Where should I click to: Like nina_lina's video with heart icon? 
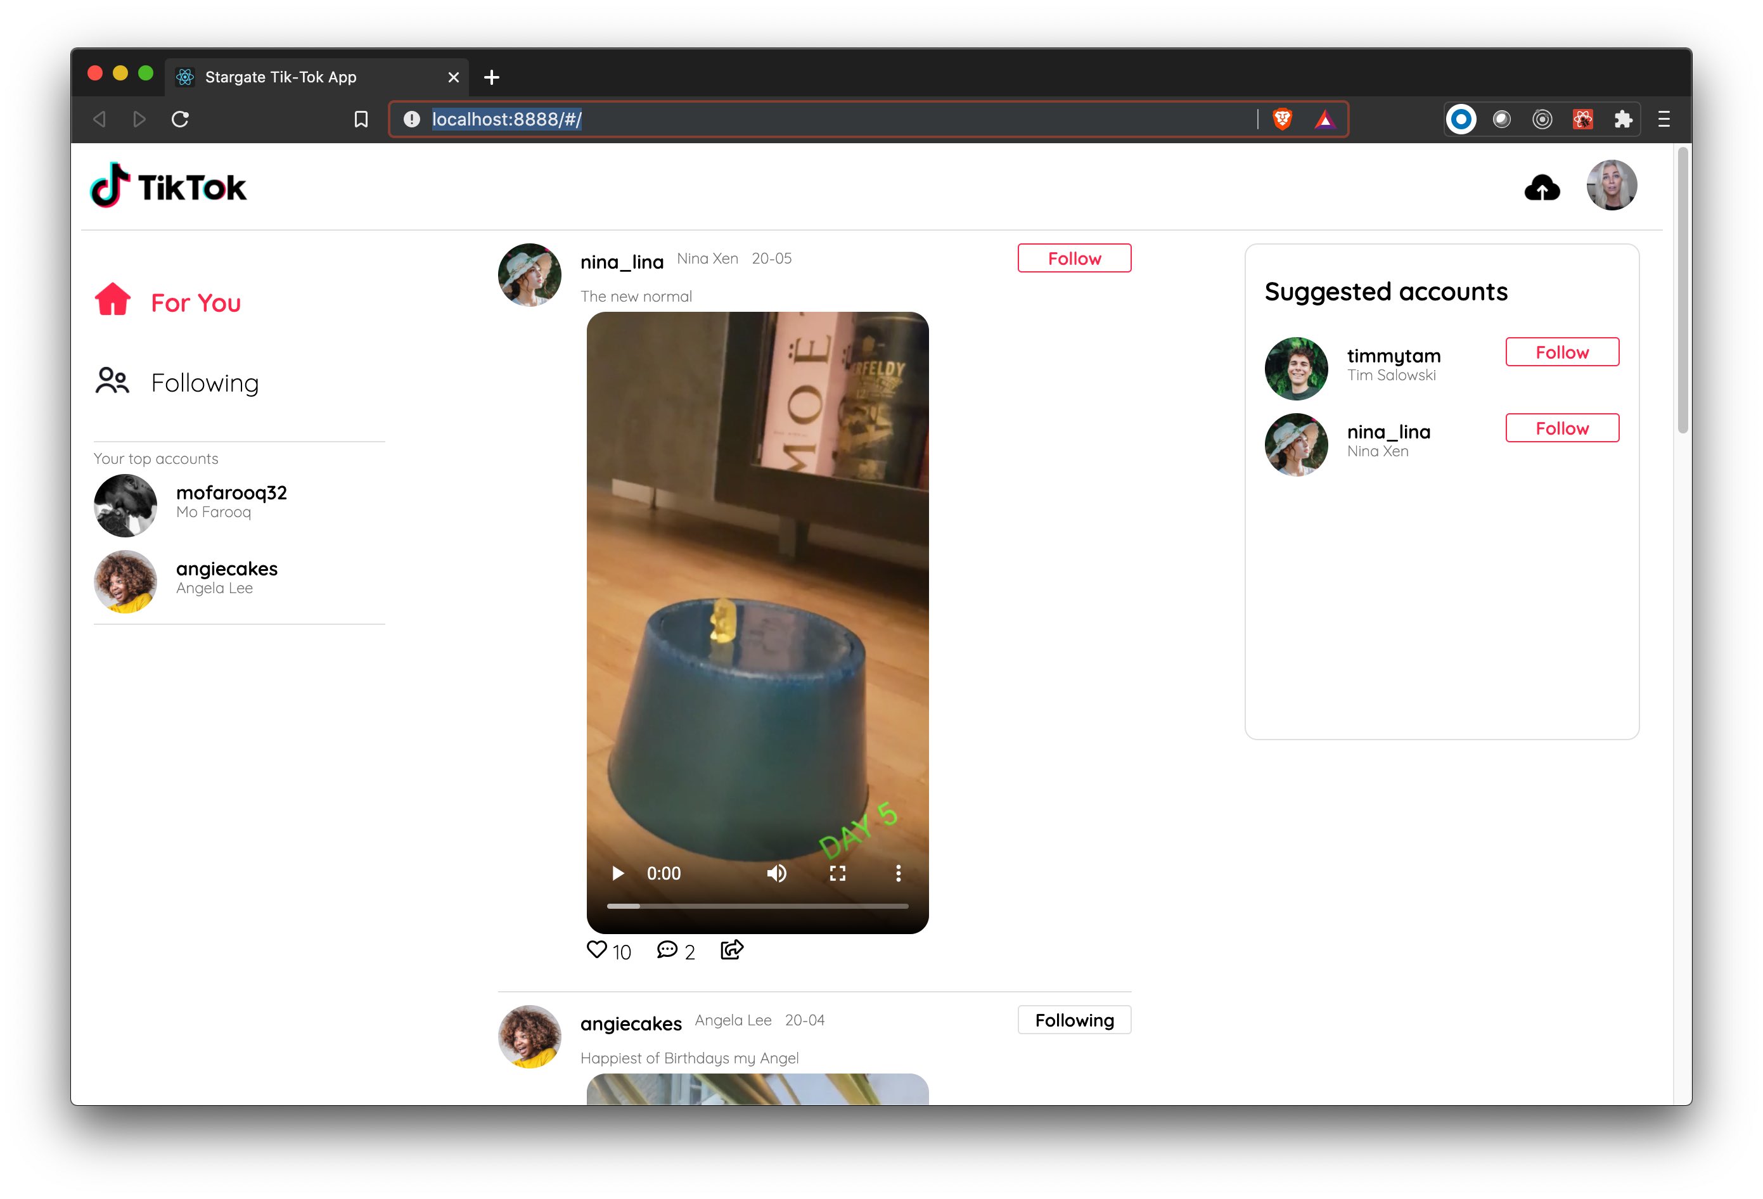(597, 949)
